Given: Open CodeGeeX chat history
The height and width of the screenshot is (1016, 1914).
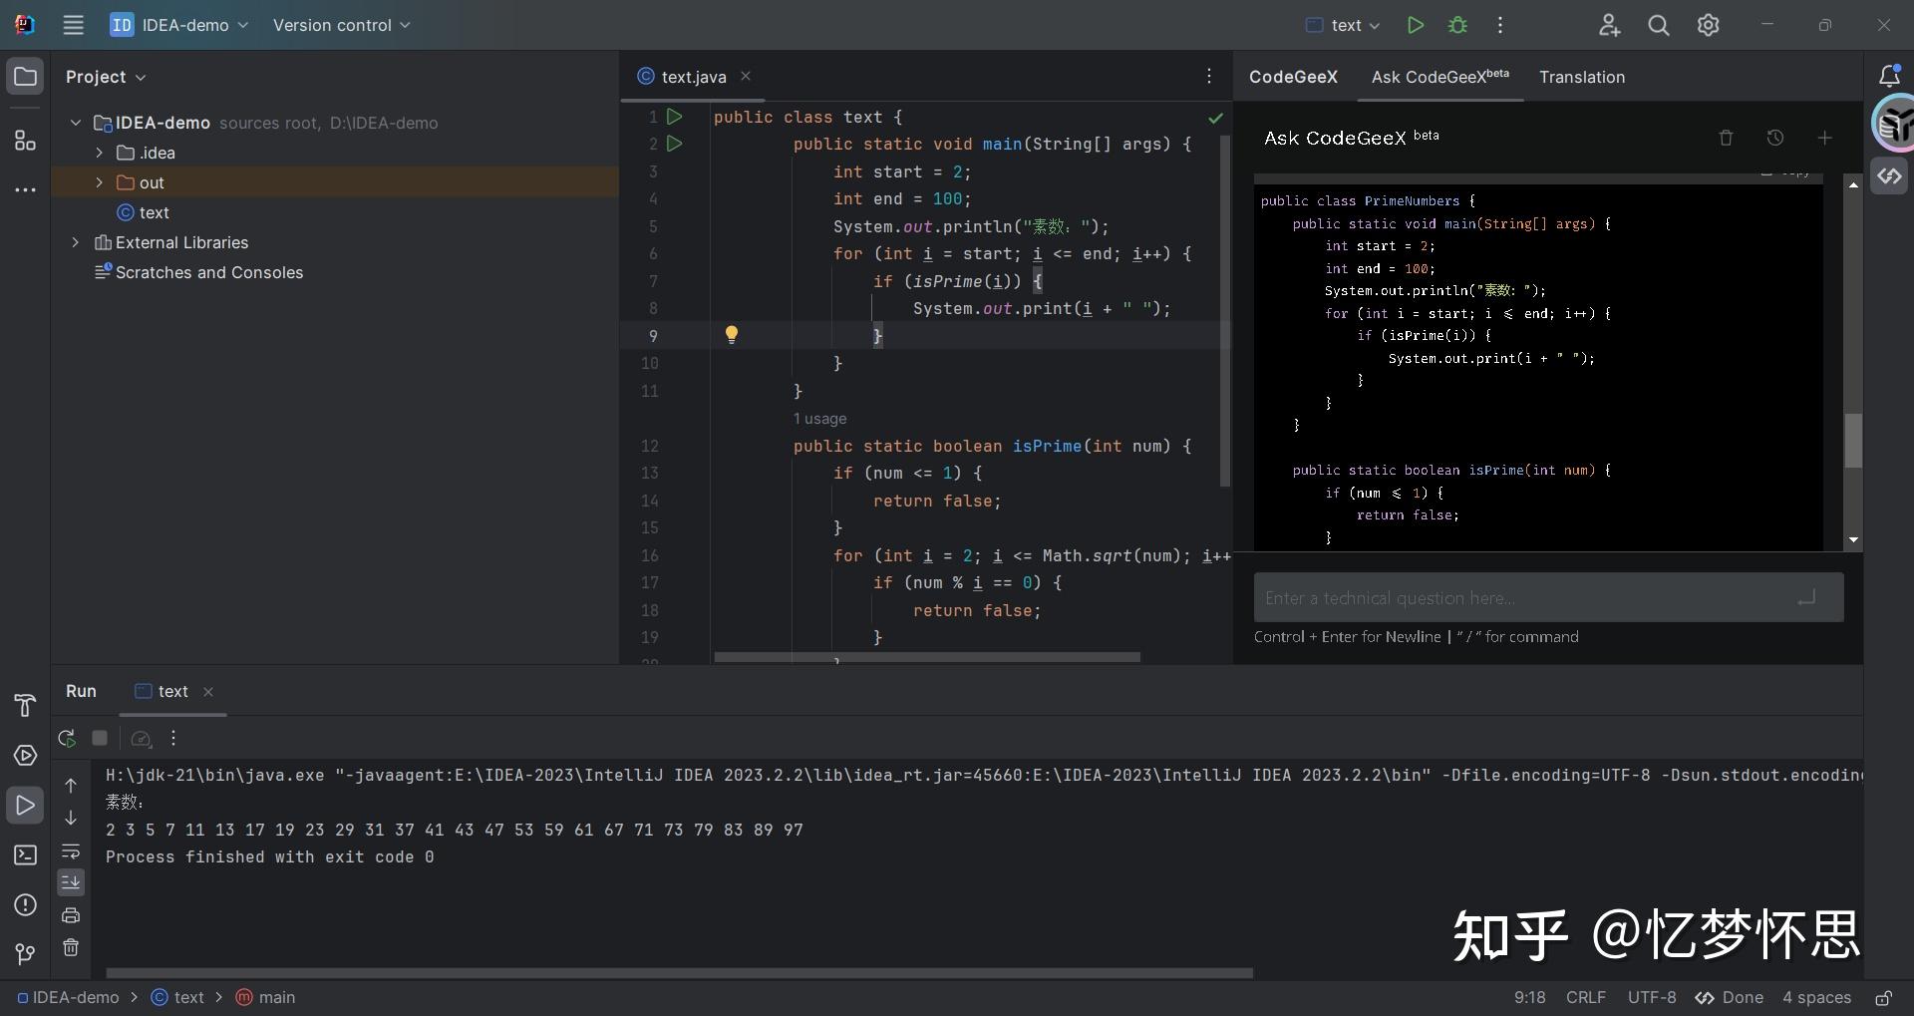Looking at the screenshot, I should [1774, 139].
